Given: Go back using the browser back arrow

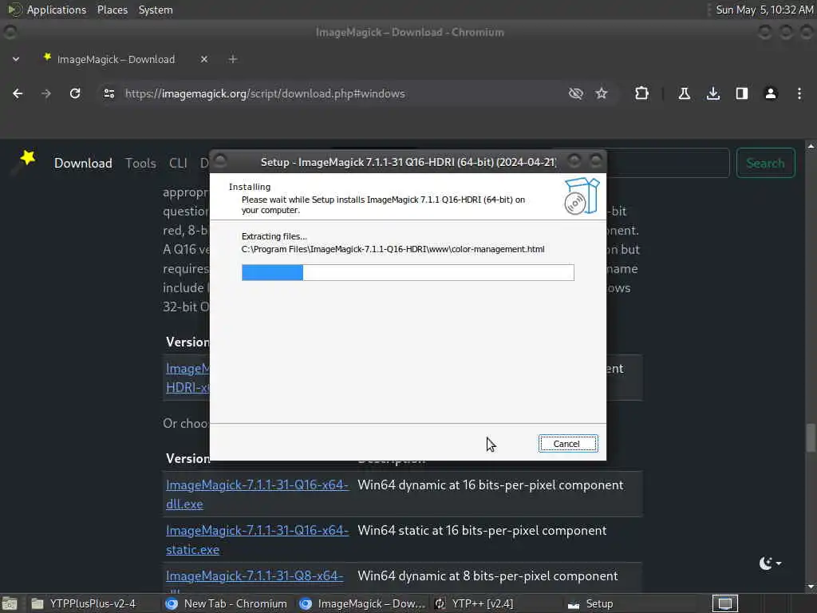Looking at the screenshot, I should (x=18, y=94).
